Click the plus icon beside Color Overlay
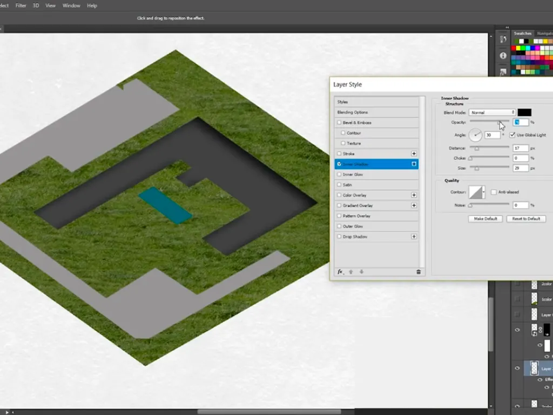 click(414, 195)
